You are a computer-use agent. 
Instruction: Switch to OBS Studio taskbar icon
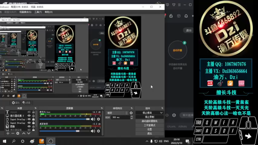point(51,141)
